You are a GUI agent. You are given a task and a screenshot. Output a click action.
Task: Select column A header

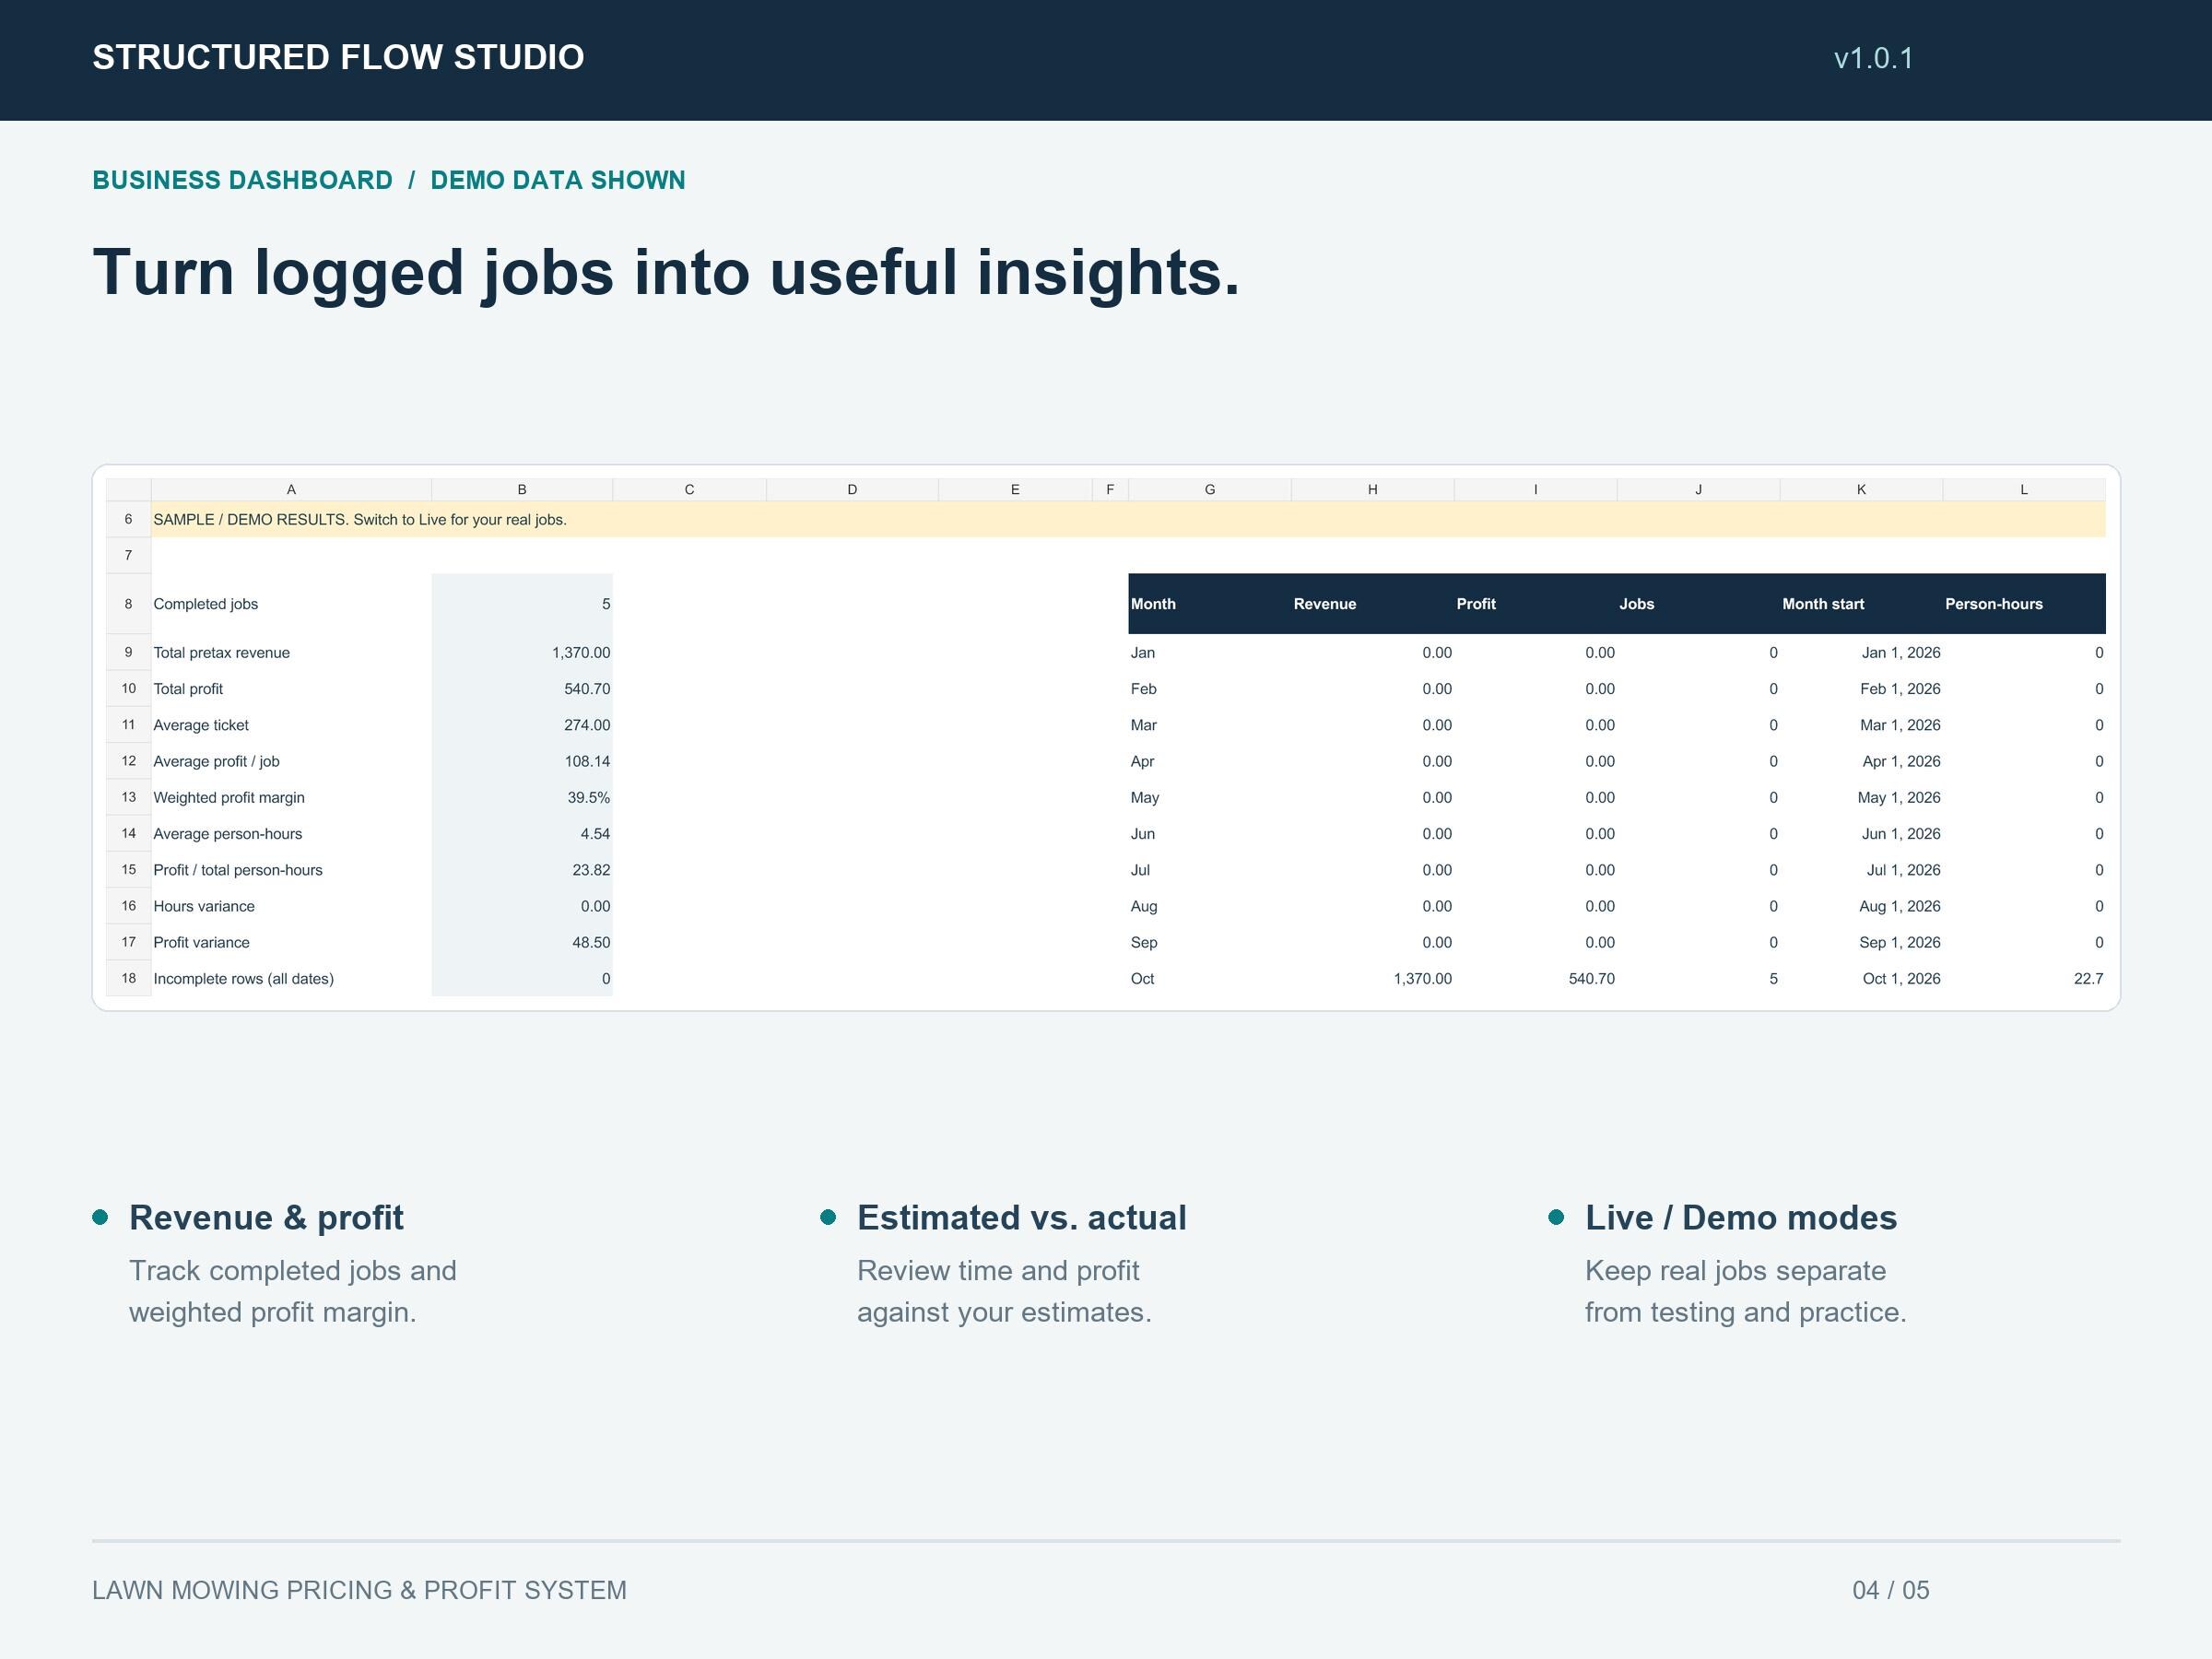(x=291, y=490)
